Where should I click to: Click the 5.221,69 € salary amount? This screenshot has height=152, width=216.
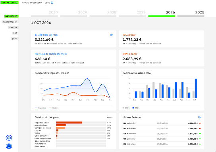tap(44, 40)
